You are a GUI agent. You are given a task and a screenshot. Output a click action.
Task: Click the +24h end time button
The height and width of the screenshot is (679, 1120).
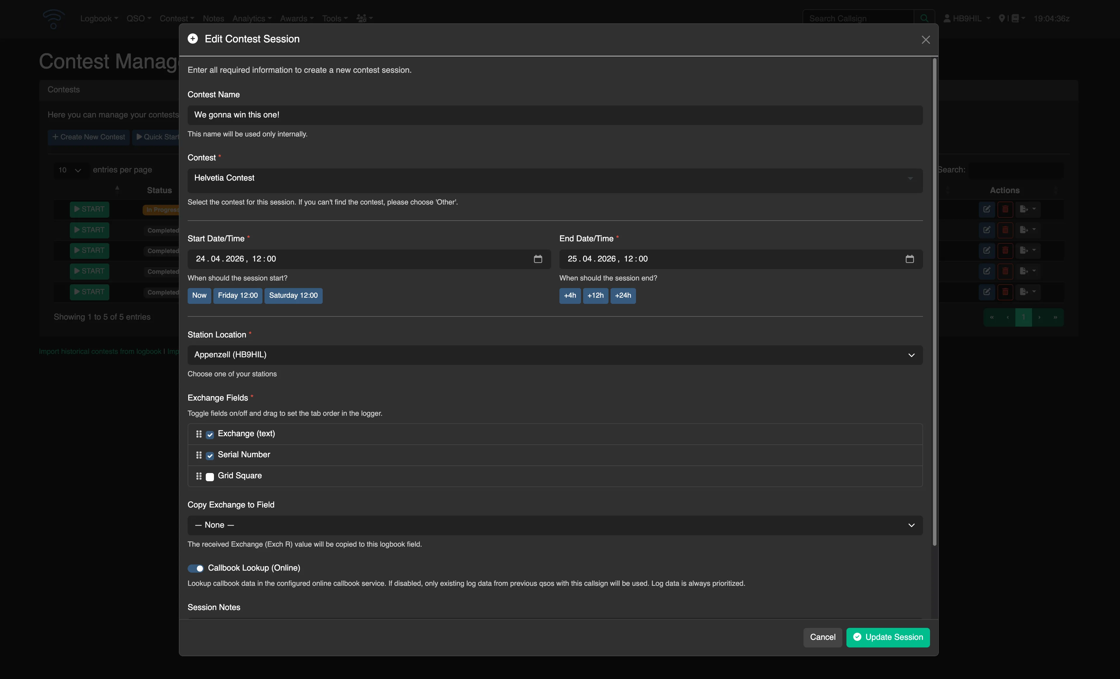pos(623,295)
